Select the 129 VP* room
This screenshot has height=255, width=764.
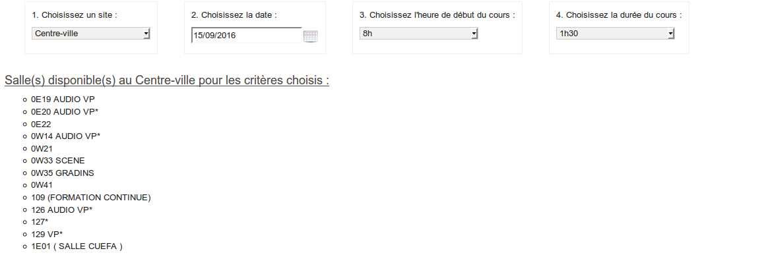click(x=47, y=234)
